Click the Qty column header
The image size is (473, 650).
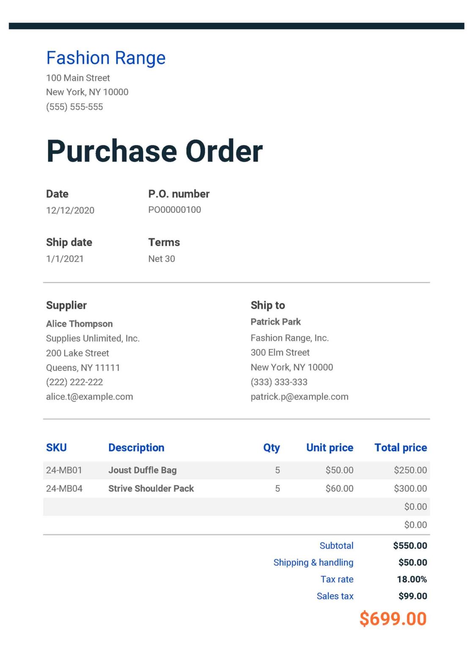(x=271, y=448)
